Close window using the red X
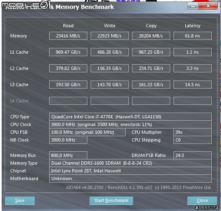 [208, 6]
